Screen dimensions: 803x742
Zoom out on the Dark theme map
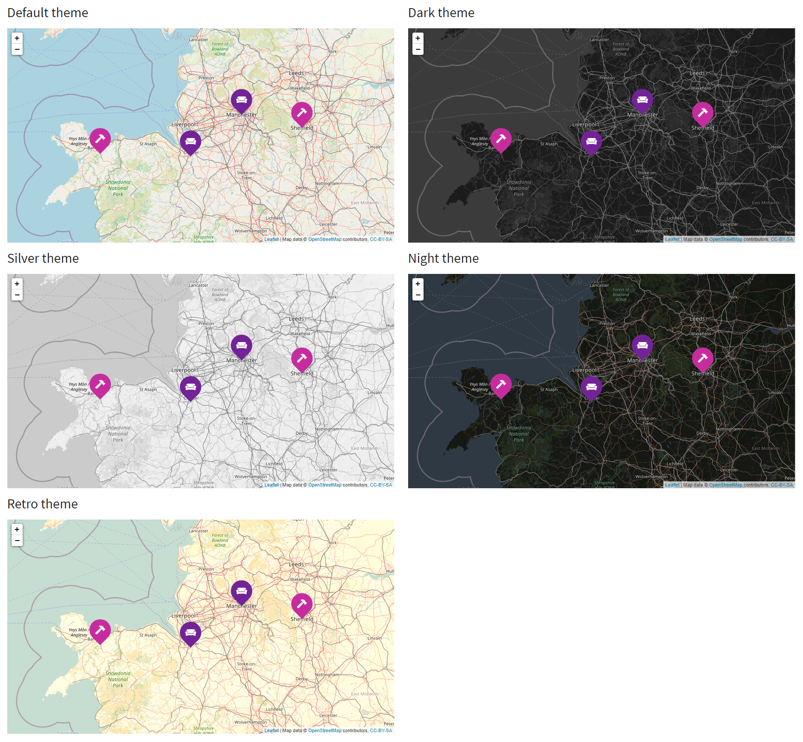[418, 49]
